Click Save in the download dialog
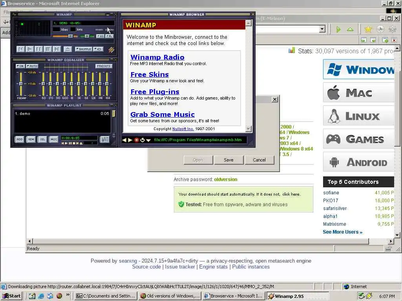This screenshot has height=301, width=402. pos(228,160)
